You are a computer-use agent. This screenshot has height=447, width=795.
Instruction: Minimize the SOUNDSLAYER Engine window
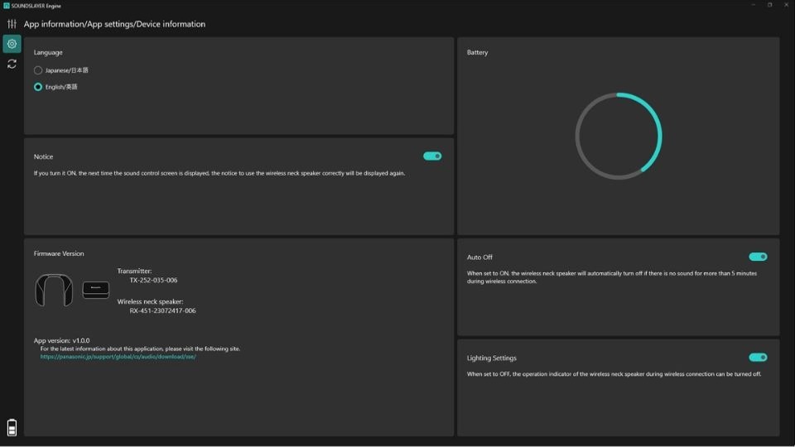tap(754, 5)
